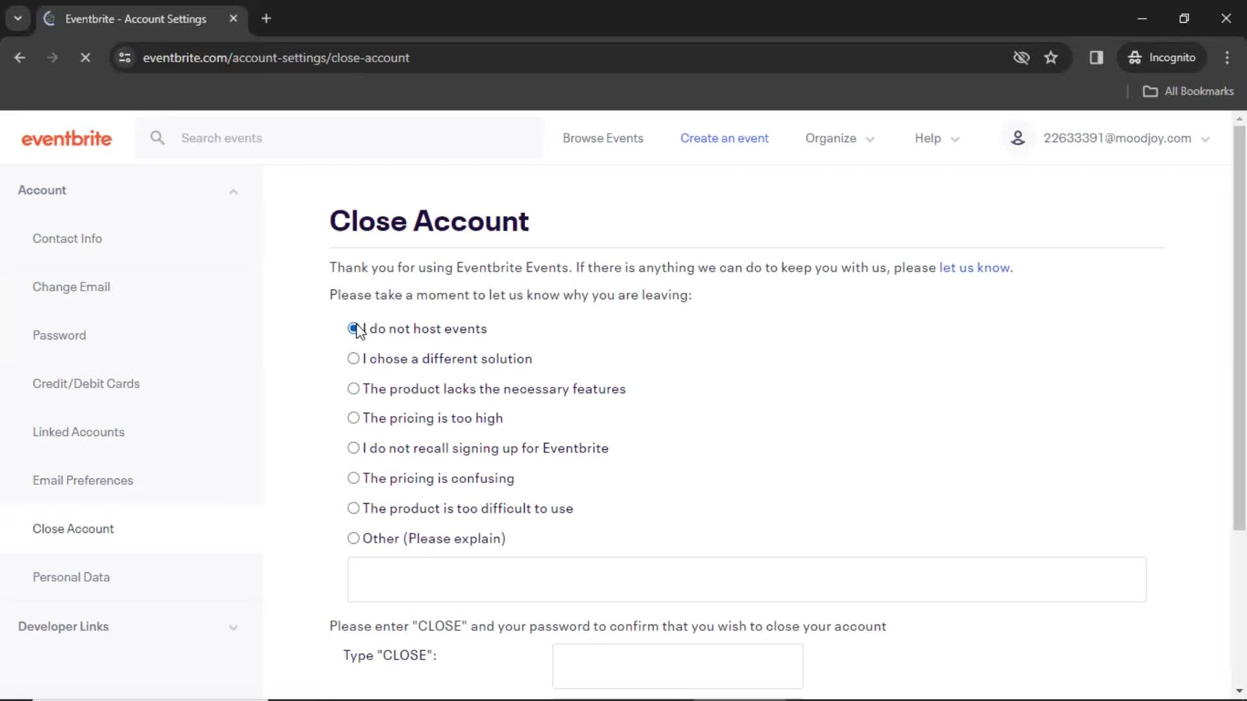Open the Organize dropdown menu
1247x701 pixels.
[839, 138]
